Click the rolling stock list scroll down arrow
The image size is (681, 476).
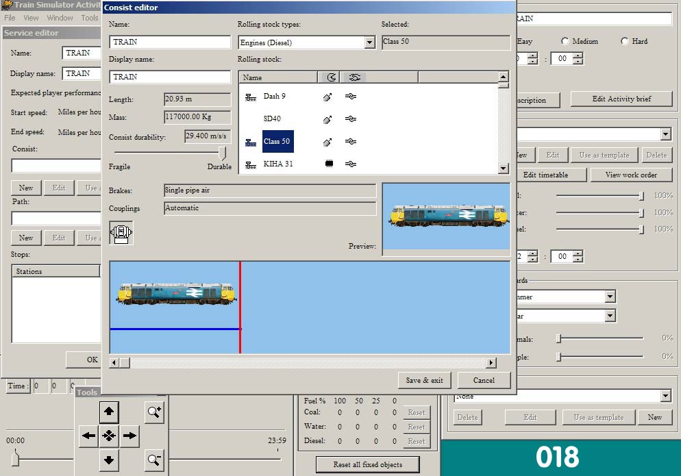503,168
